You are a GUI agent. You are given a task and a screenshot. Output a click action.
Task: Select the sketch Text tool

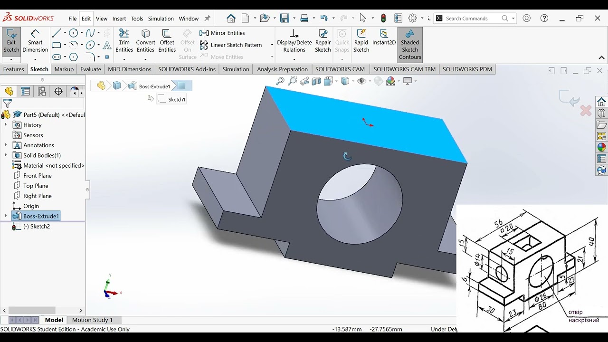[x=107, y=45]
